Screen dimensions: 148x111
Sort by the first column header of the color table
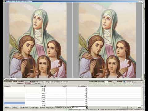(x=14, y=86)
